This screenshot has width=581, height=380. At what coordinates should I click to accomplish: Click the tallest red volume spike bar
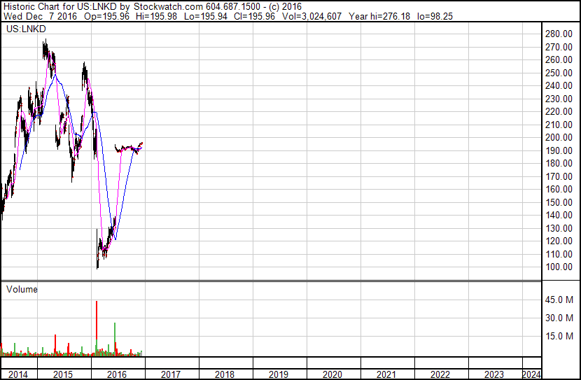(97, 321)
